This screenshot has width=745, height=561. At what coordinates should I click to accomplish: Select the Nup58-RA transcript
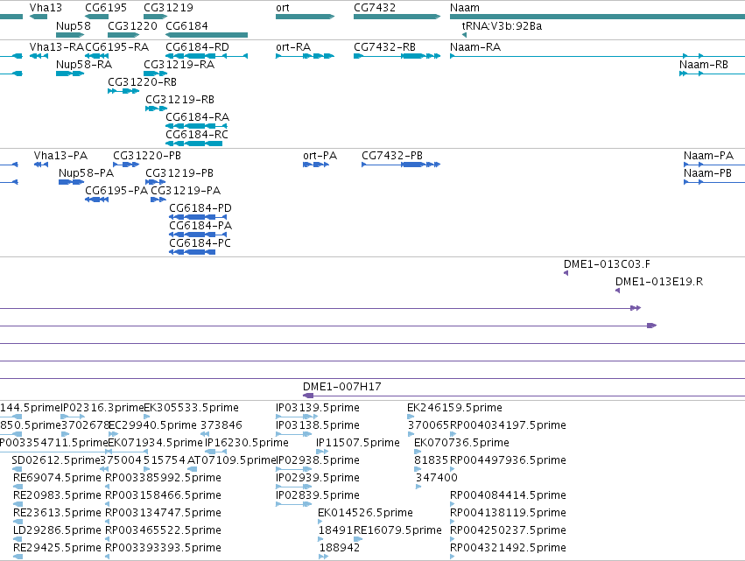tap(70, 74)
